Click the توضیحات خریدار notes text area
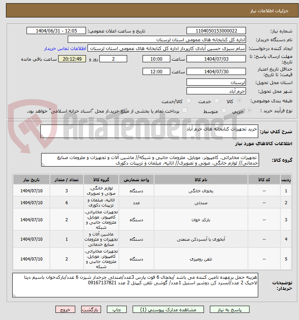Viewport: 299px width, 320px height. 135,285
